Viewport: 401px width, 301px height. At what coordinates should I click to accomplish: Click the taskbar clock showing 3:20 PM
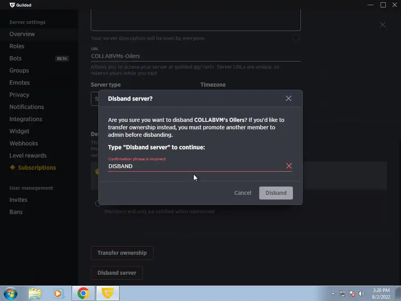(x=381, y=294)
